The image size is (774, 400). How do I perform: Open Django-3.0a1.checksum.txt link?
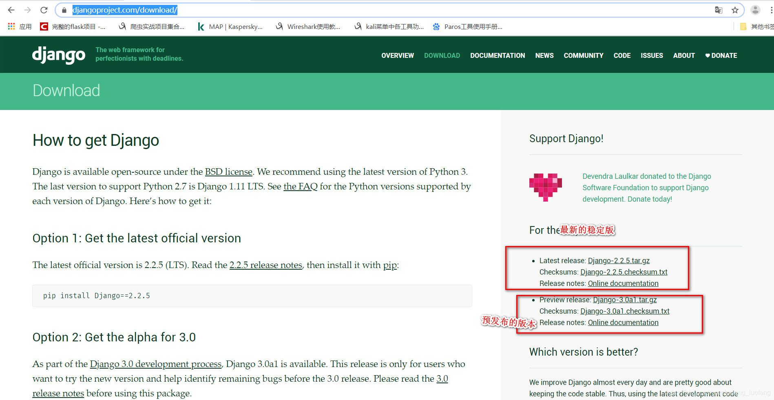[x=625, y=311]
